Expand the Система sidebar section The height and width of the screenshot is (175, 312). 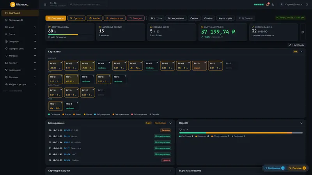tap(20, 77)
